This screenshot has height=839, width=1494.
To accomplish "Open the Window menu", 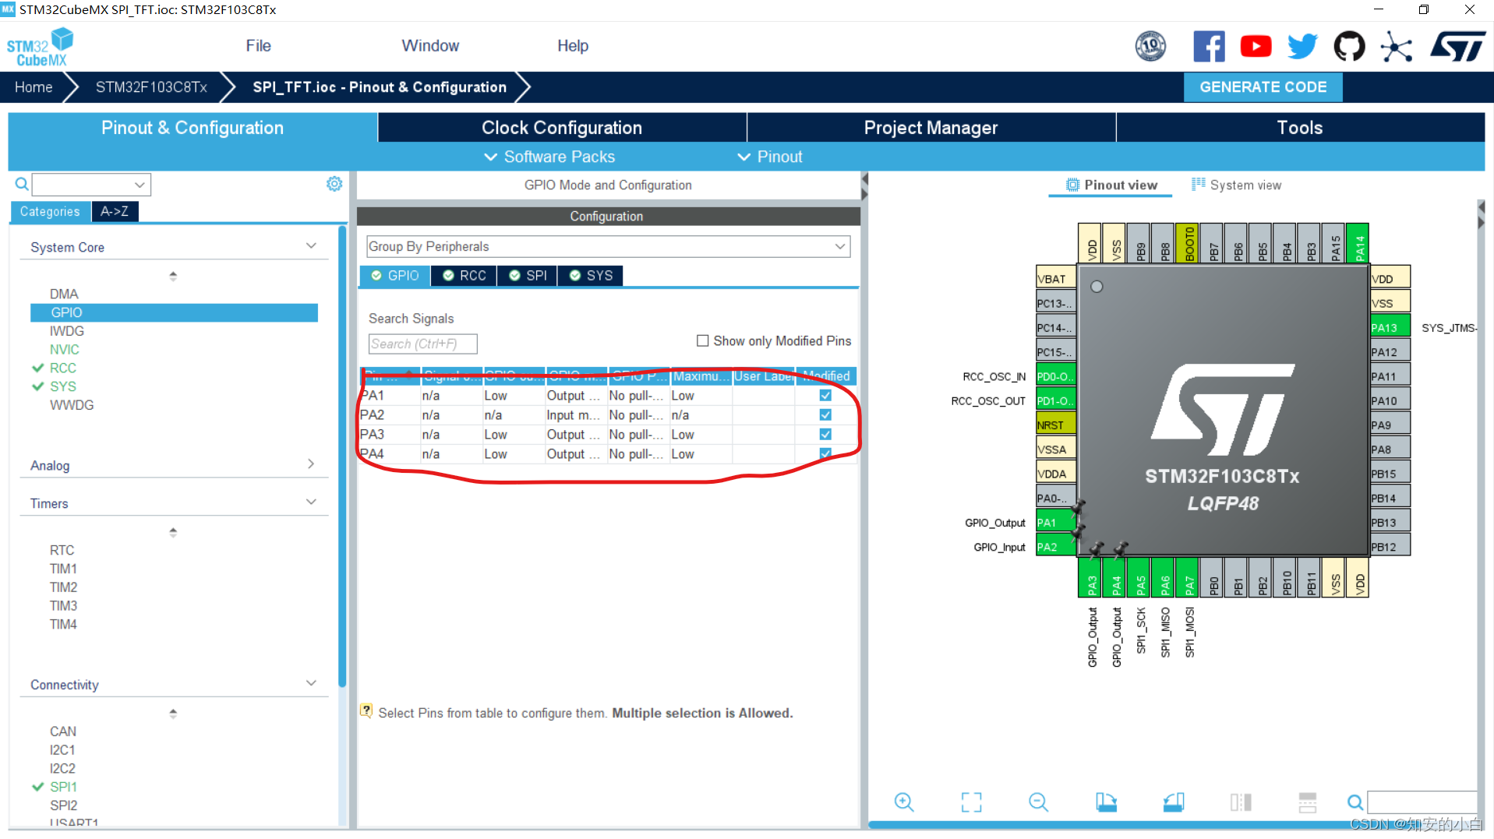I will (x=430, y=46).
